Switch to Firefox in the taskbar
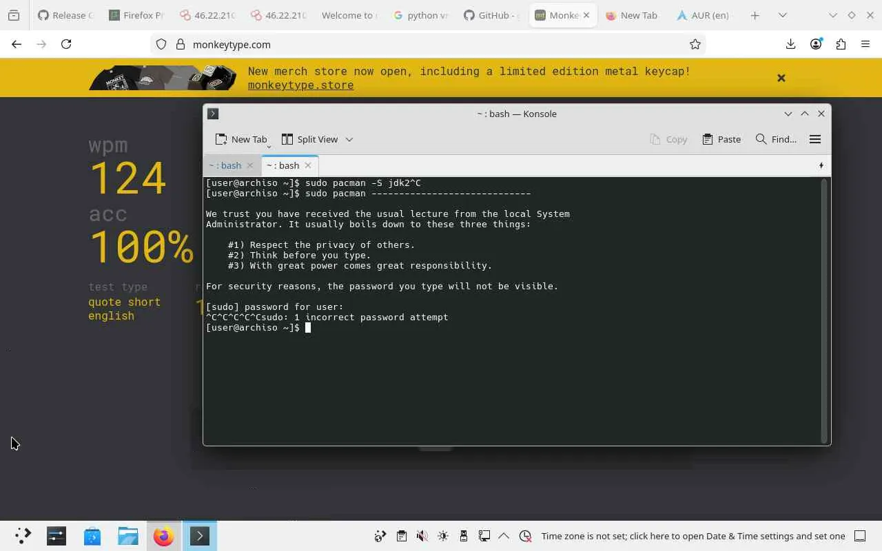 pyautogui.click(x=164, y=536)
